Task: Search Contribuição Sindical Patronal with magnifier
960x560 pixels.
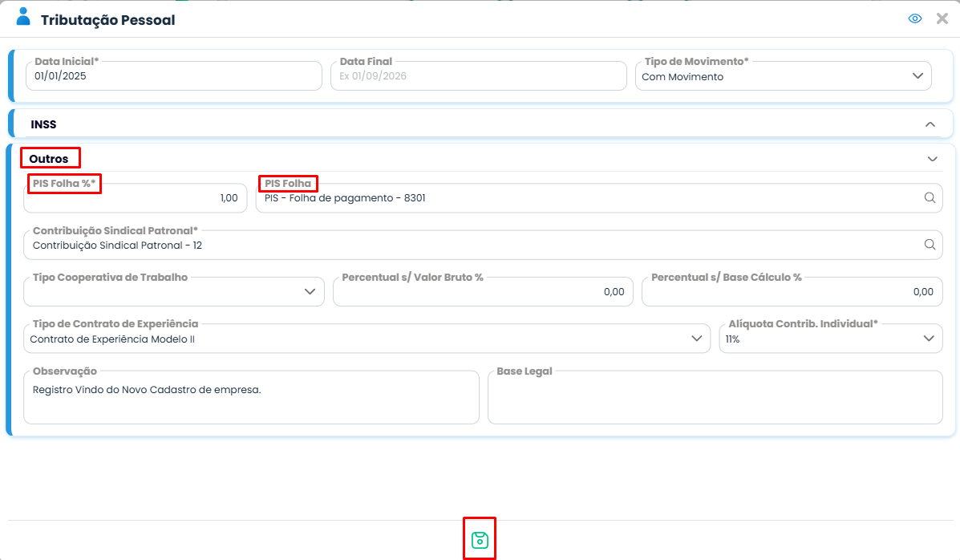Action: pyautogui.click(x=930, y=245)
